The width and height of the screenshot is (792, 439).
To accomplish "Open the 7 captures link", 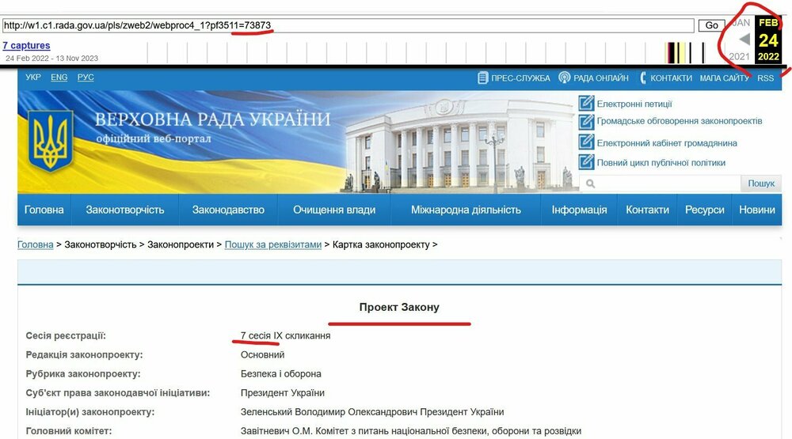I will [x=26, y=45].
